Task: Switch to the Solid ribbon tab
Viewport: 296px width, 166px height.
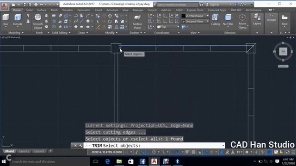Action: coord(29,10)
